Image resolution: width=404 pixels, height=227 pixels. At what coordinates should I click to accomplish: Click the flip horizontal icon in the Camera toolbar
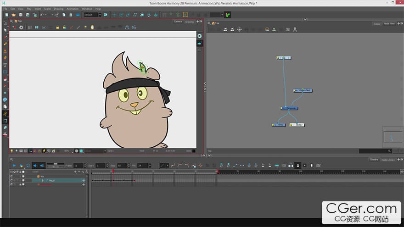point(127,27)
